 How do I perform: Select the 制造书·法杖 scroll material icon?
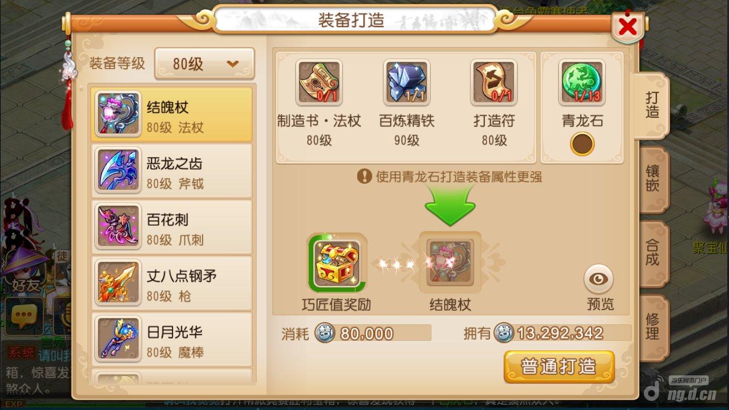click(319, 83)
